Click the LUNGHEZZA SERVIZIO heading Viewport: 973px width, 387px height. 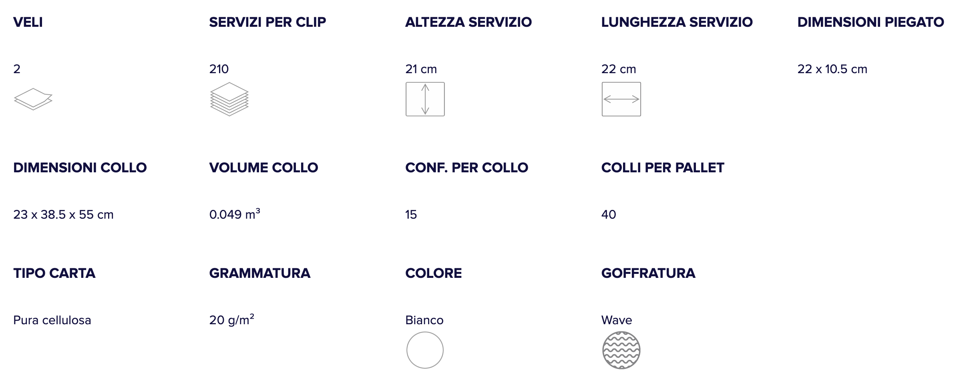(x=677, y=22)
